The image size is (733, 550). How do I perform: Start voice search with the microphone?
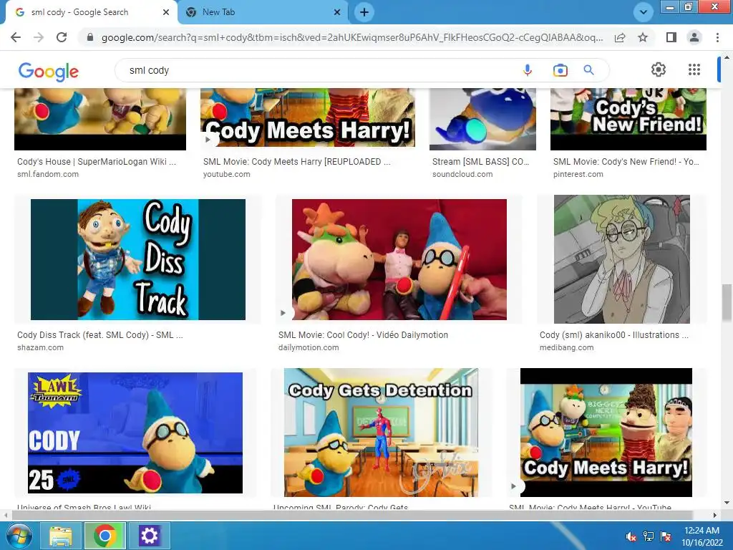tap(528, 70)
